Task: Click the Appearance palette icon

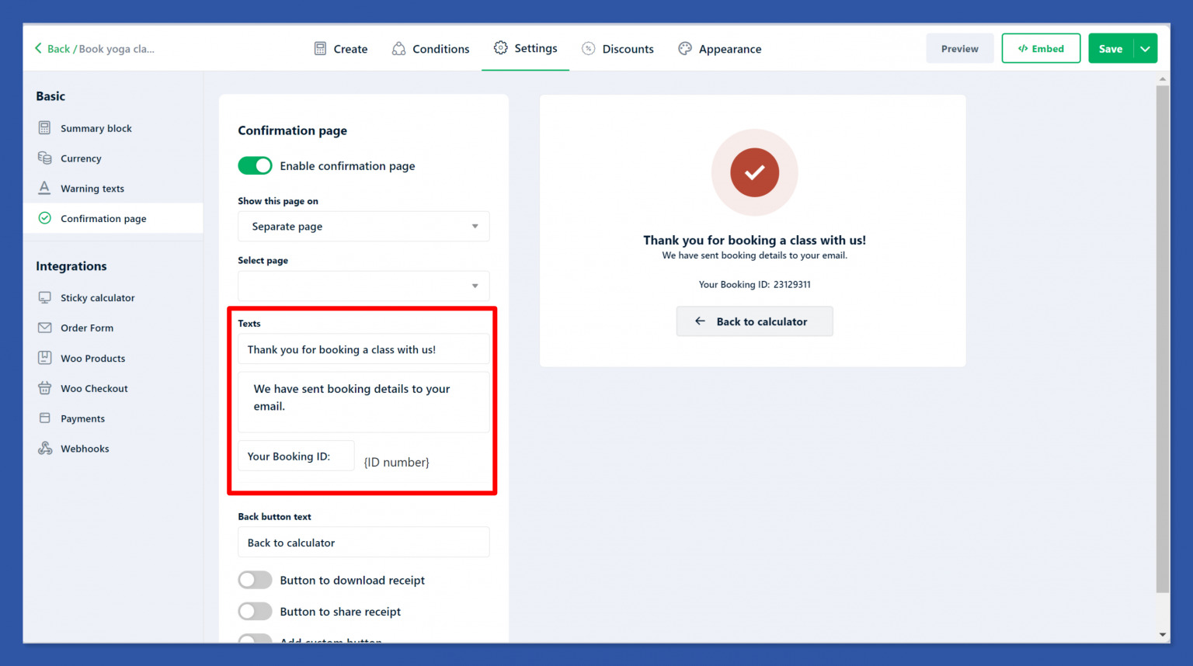Action: click(685, 49)
